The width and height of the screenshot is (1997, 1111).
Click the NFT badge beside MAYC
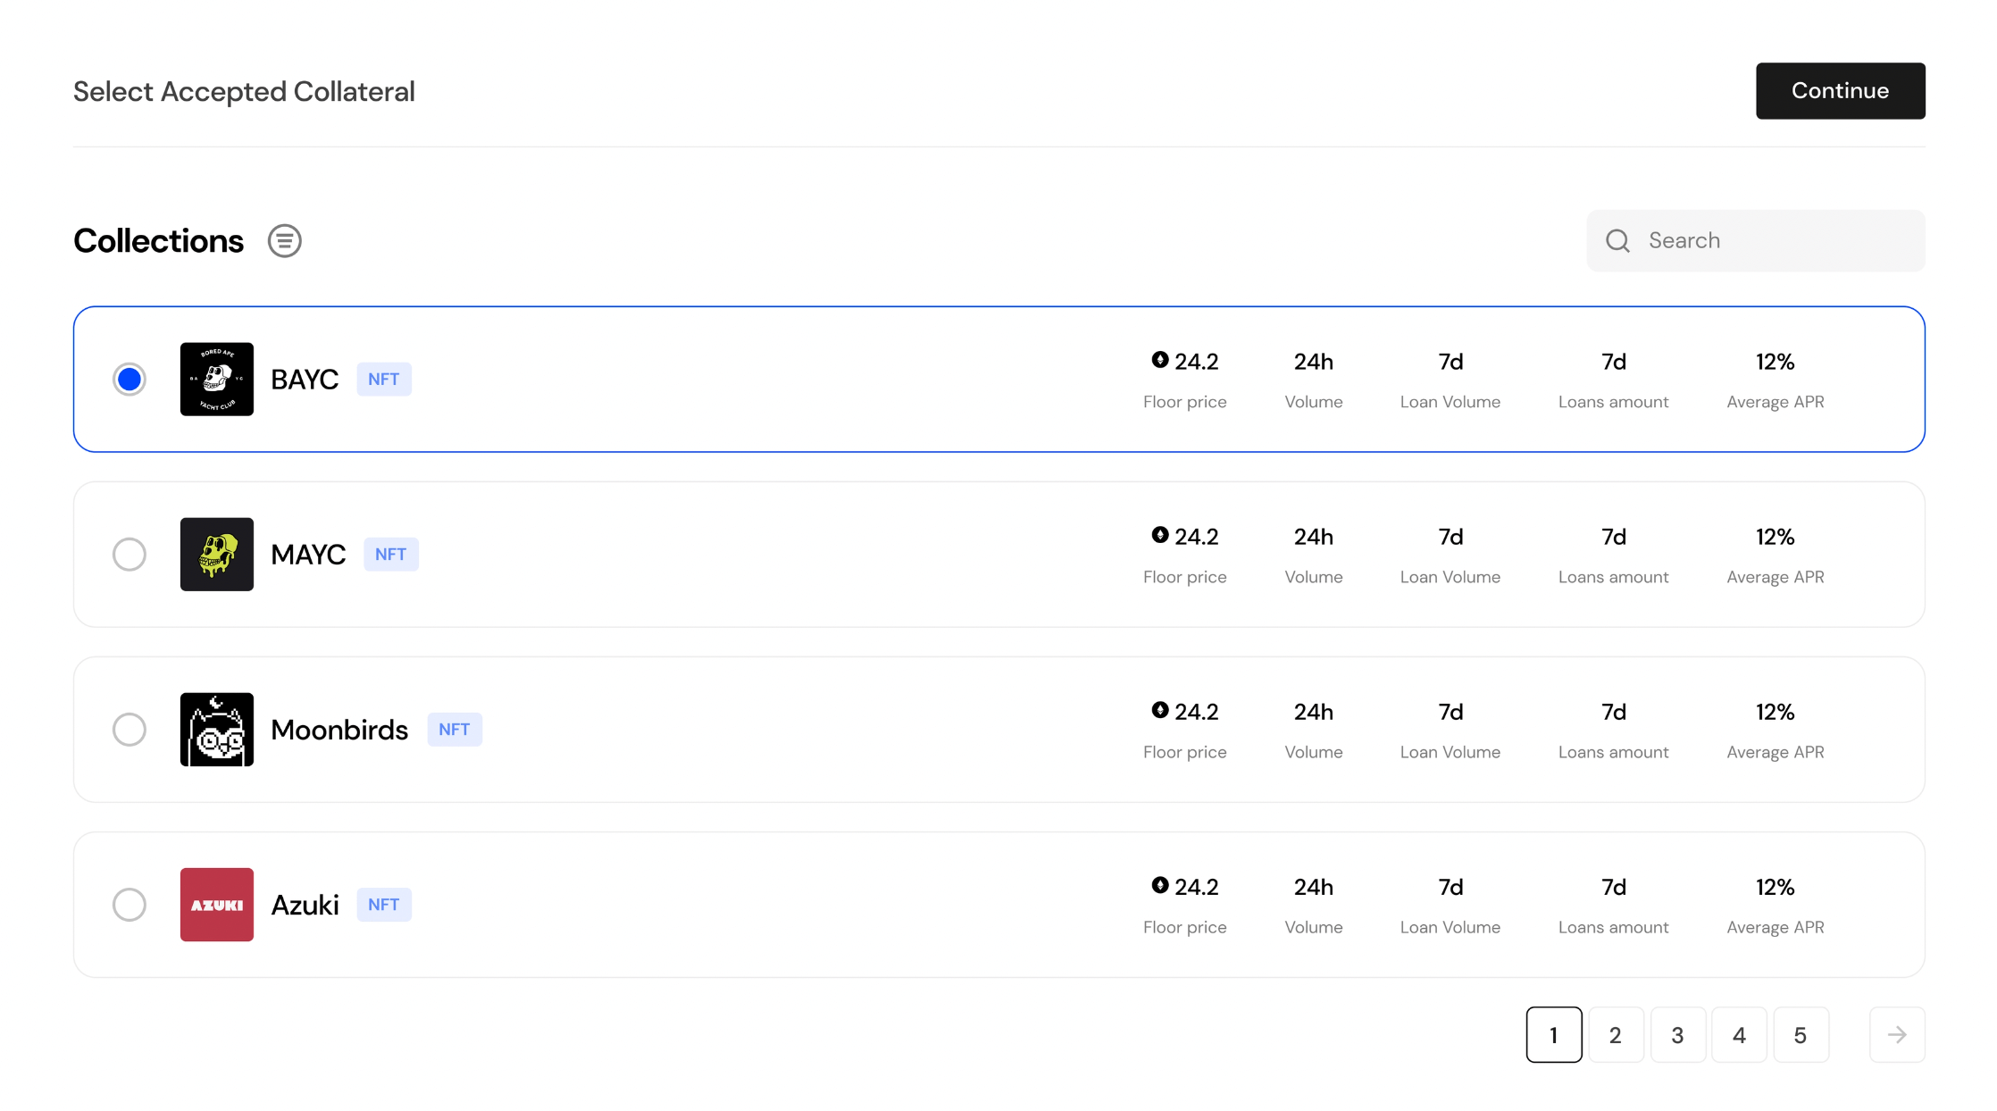coord(390,555)
